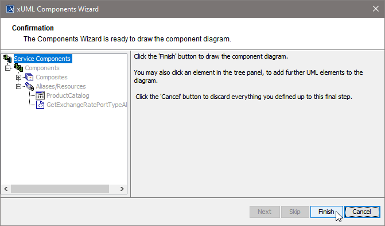
Task: Click the ProductCatalog resource icon
Action: pyautogui.click(x=40, y=95)
